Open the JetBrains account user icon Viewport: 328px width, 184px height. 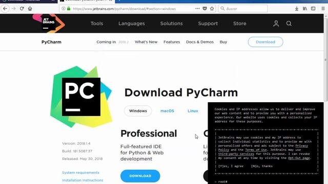(x=276, y=24)
